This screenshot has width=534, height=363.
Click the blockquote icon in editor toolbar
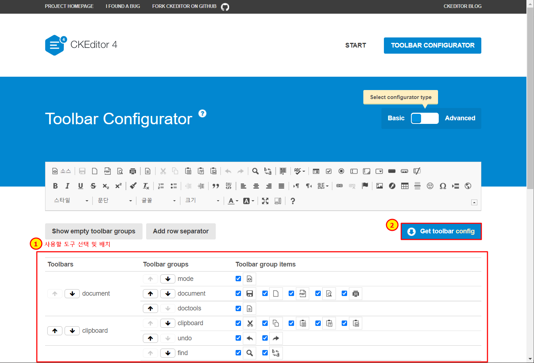point(216,186)
